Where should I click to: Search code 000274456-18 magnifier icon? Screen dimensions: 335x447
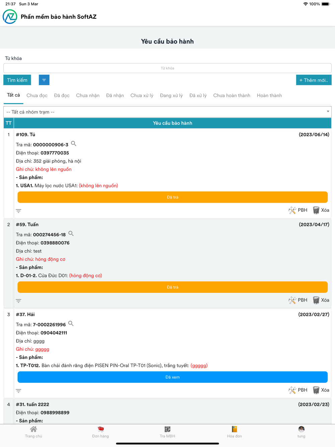(x=71, y=234)
